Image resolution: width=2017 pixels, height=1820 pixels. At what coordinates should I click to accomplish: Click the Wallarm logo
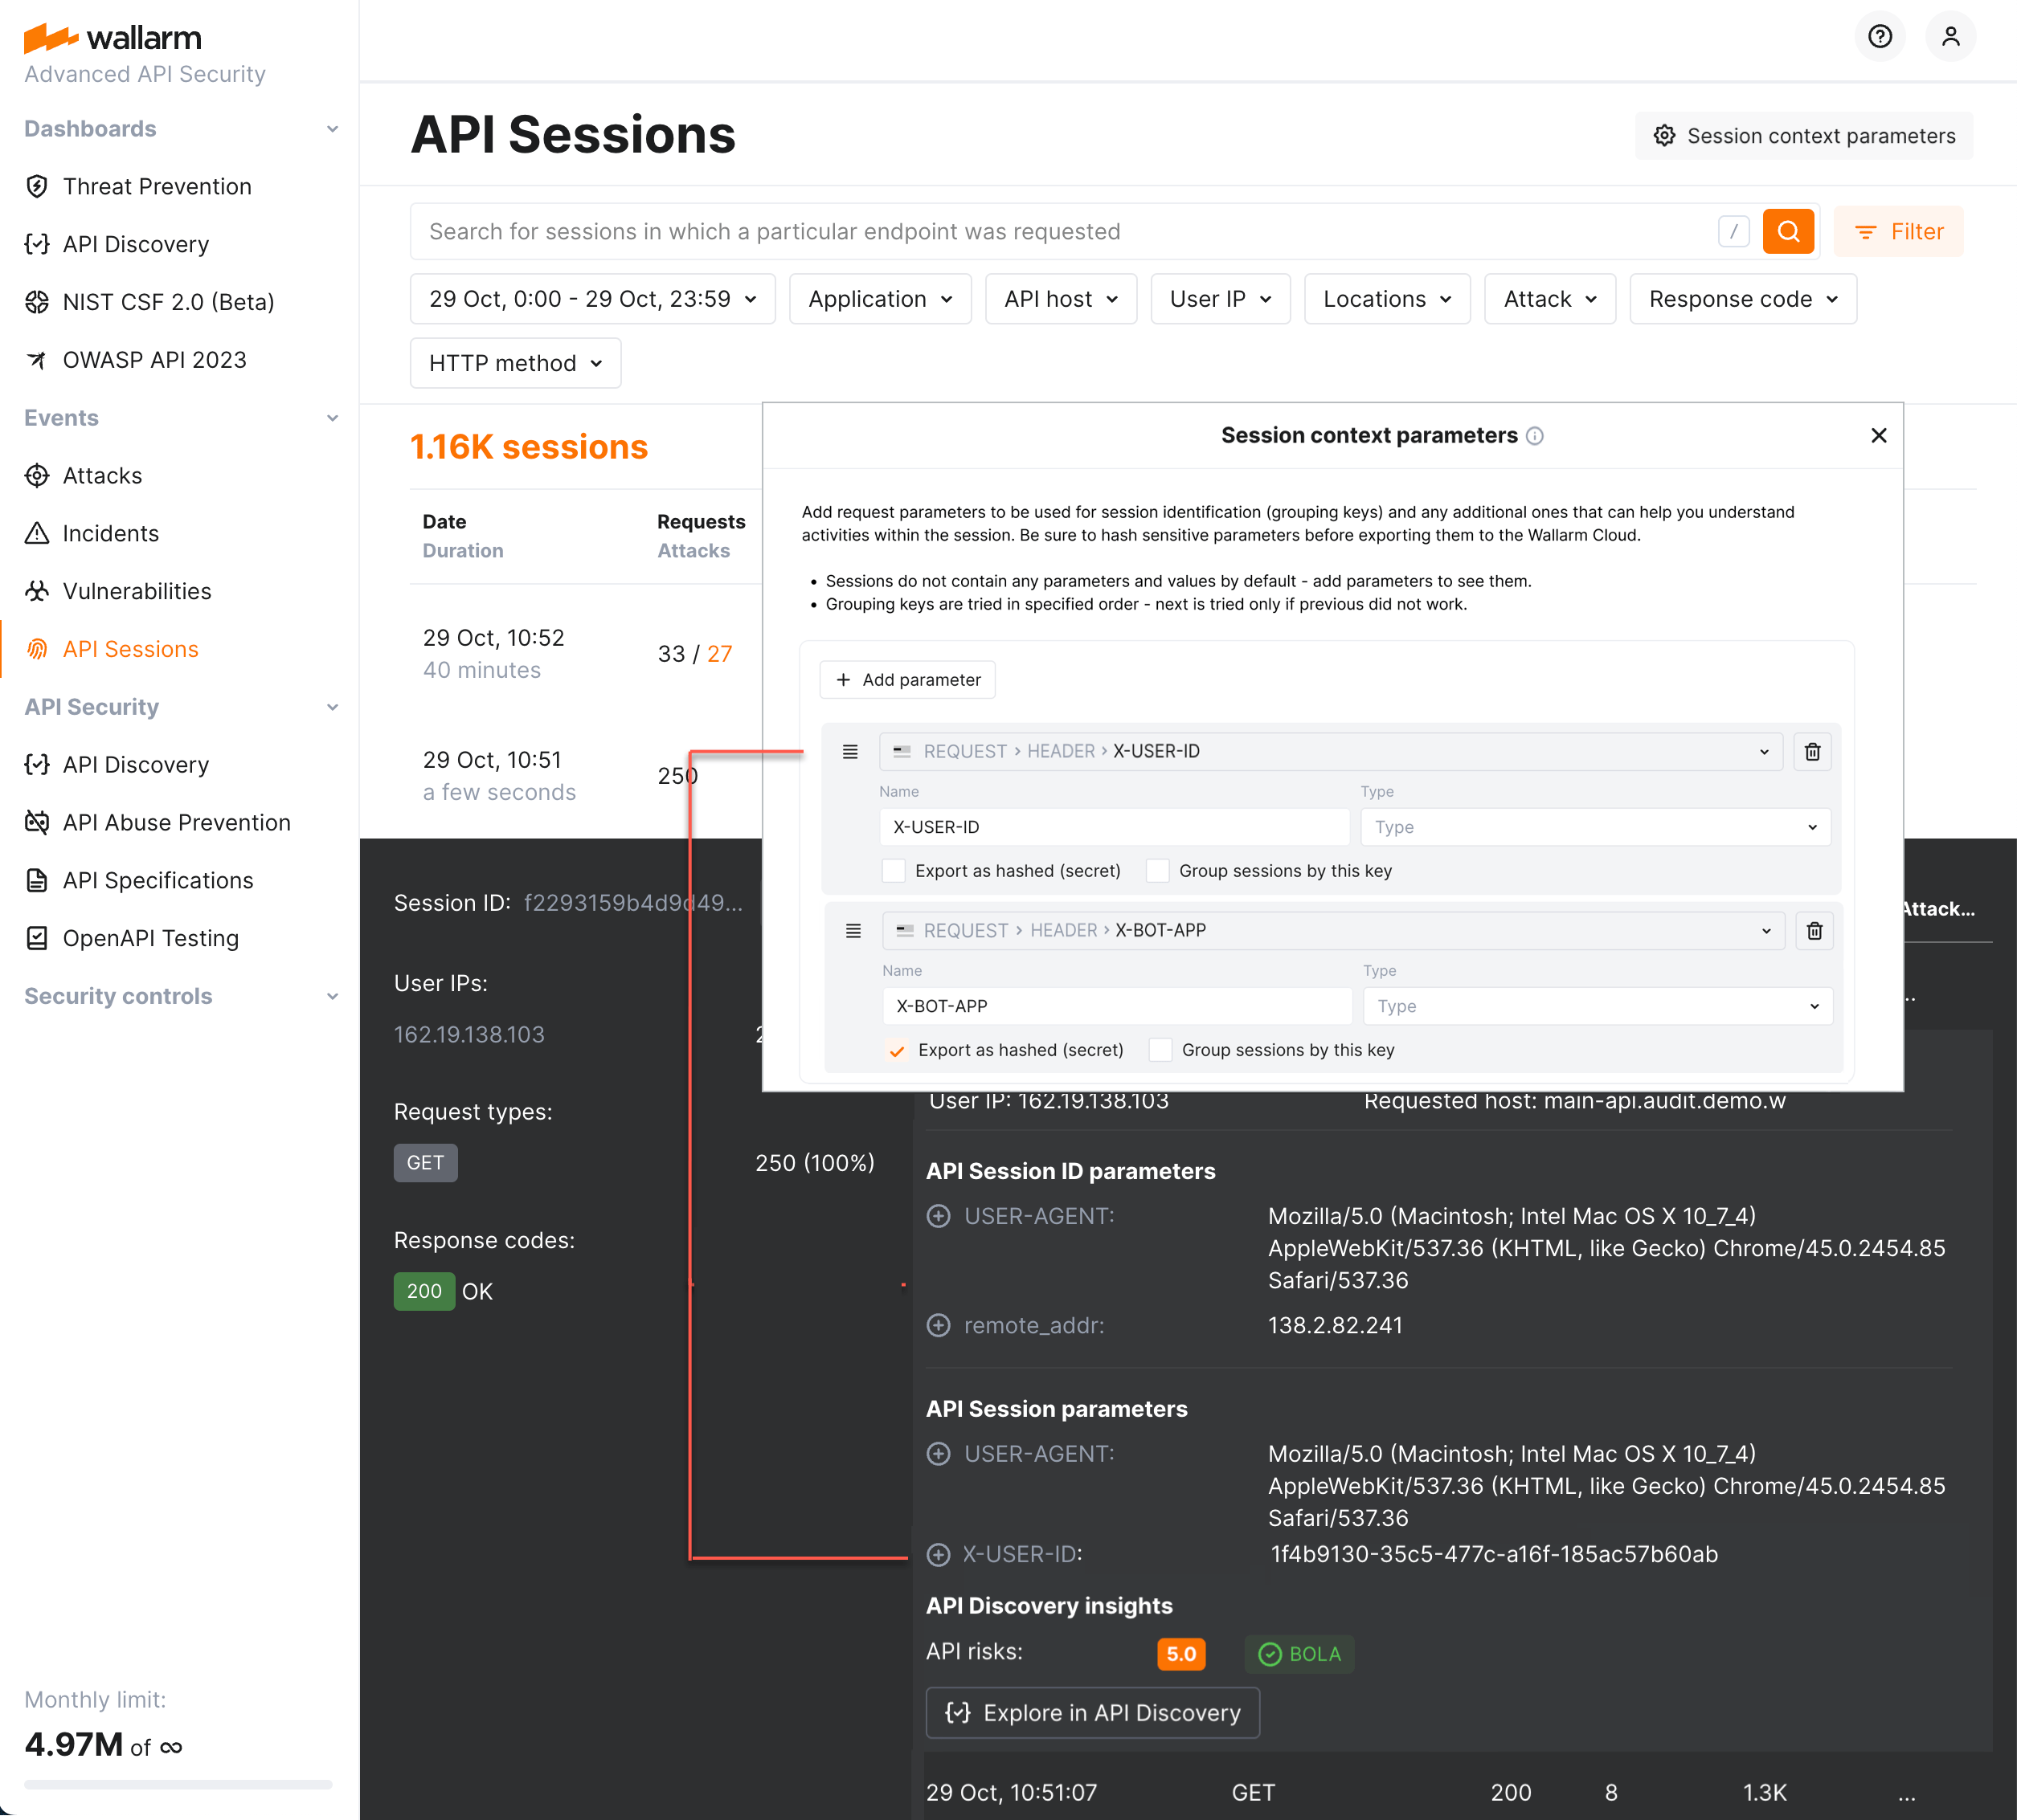pyautogui.click(x=113, y=37)
